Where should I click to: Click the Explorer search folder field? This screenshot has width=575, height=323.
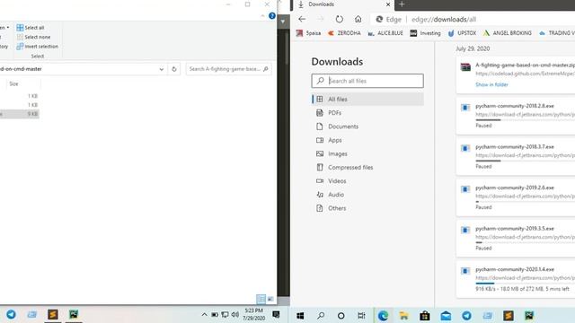tap(228, 69)
